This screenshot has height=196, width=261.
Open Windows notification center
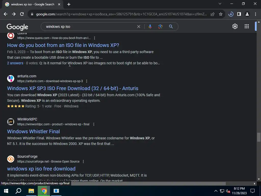pyautogui.click(x=253, y=191)
